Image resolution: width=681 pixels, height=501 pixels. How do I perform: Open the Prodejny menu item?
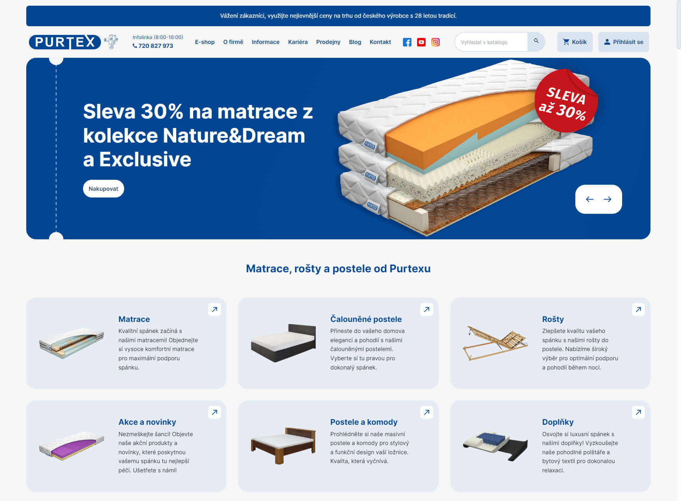(x=328, y=42)
